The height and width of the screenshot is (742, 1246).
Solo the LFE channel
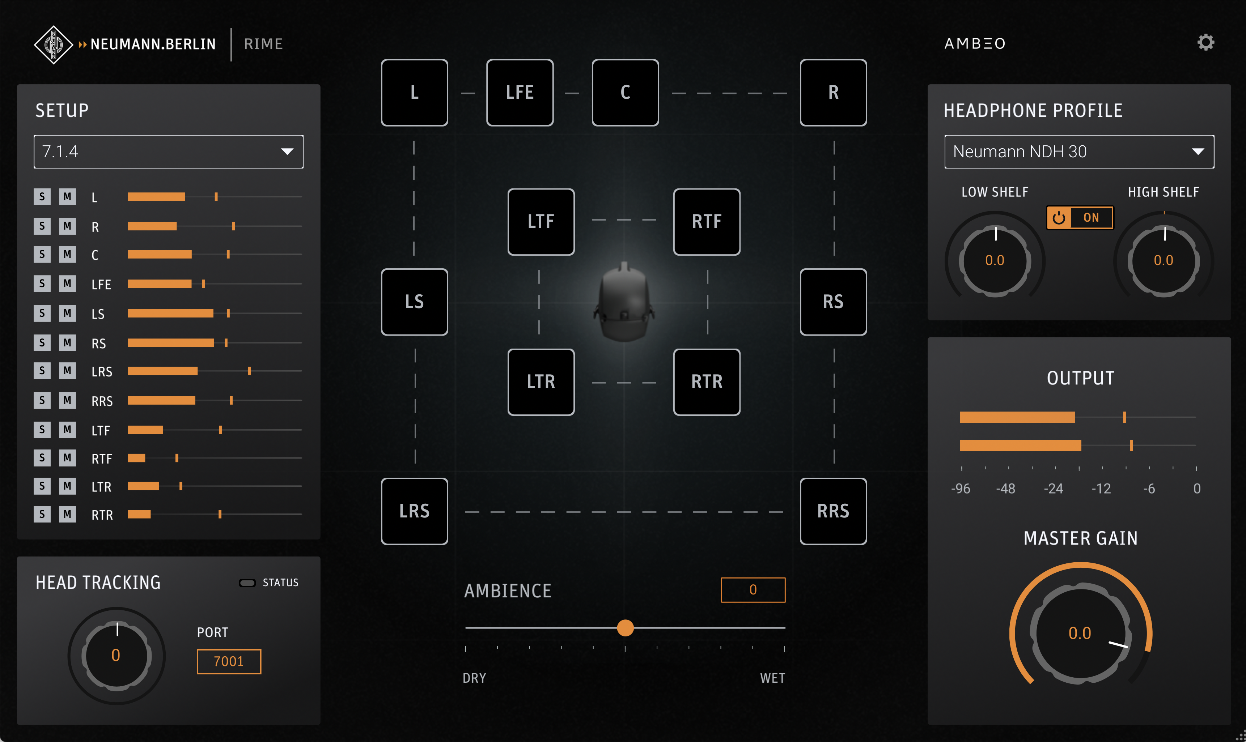(x=42, y=283)
